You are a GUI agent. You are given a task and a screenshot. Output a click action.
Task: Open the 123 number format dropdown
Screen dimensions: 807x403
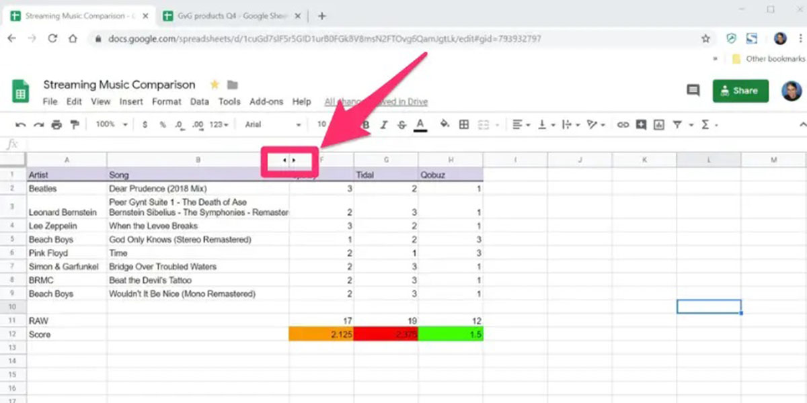(219, 125)
